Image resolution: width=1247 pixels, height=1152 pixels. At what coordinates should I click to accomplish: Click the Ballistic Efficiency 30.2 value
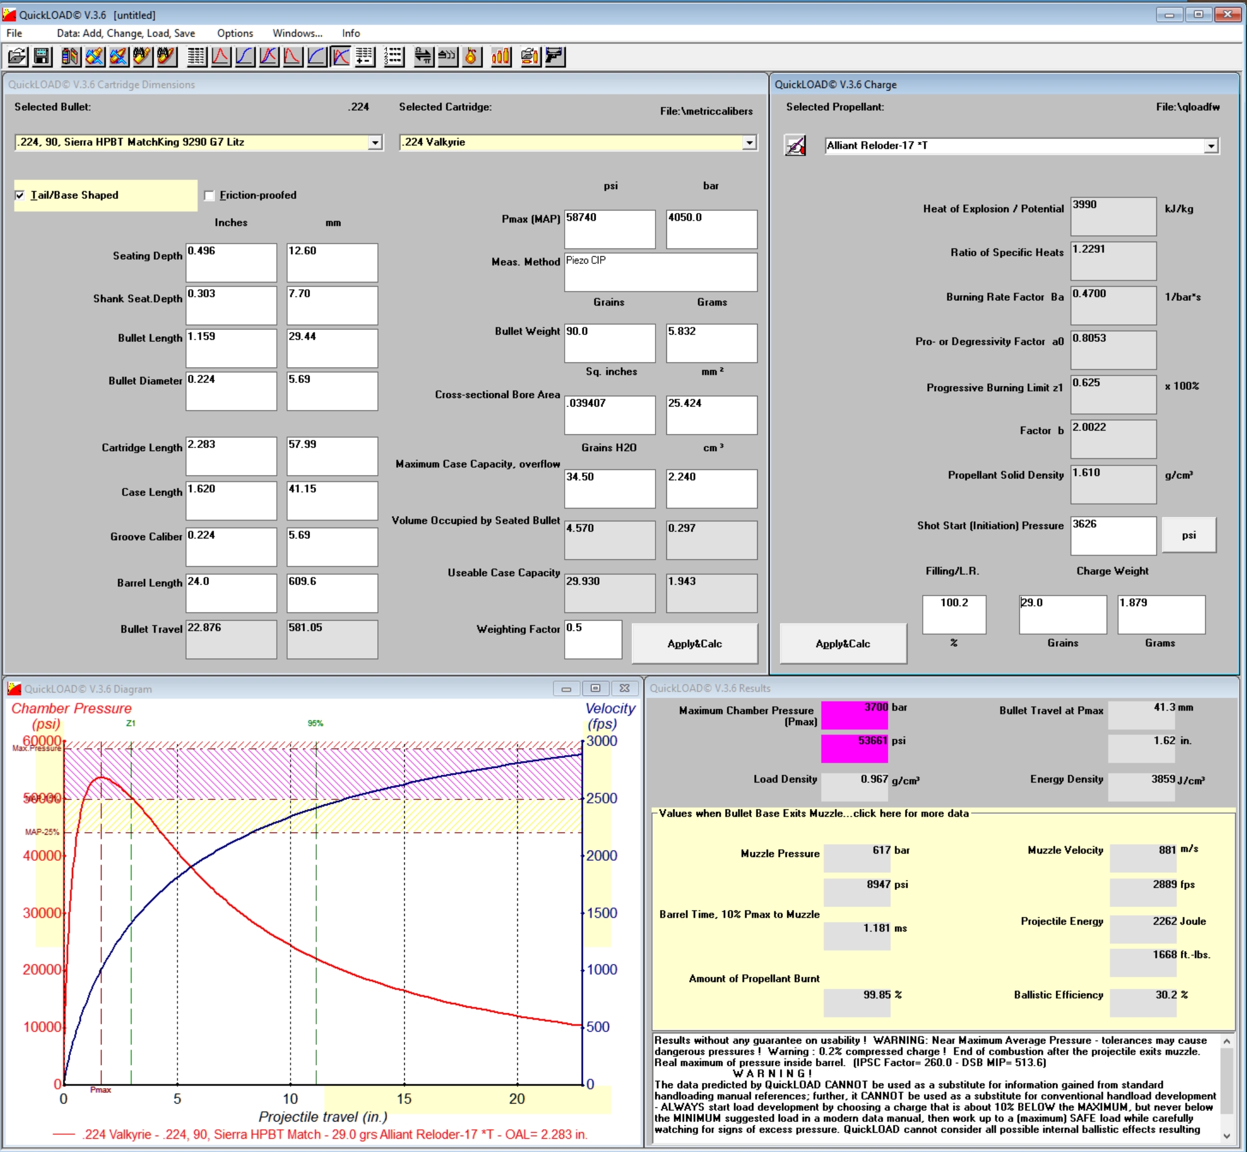click(1144, 1002)
